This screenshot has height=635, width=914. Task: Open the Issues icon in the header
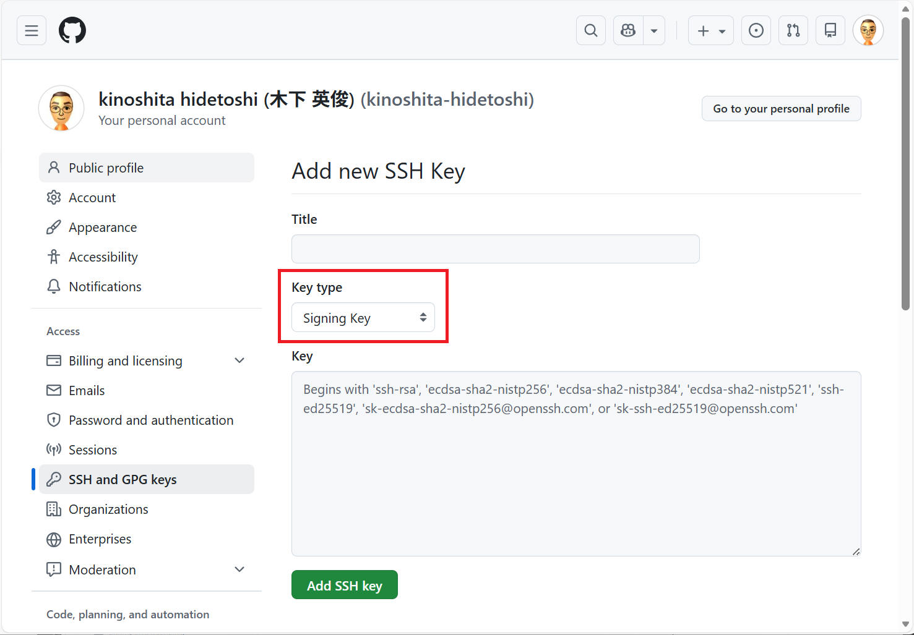(x=756, y=30)
